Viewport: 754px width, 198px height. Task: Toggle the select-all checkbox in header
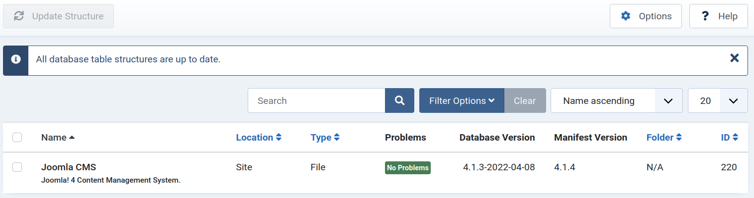(x=17, y=138)
